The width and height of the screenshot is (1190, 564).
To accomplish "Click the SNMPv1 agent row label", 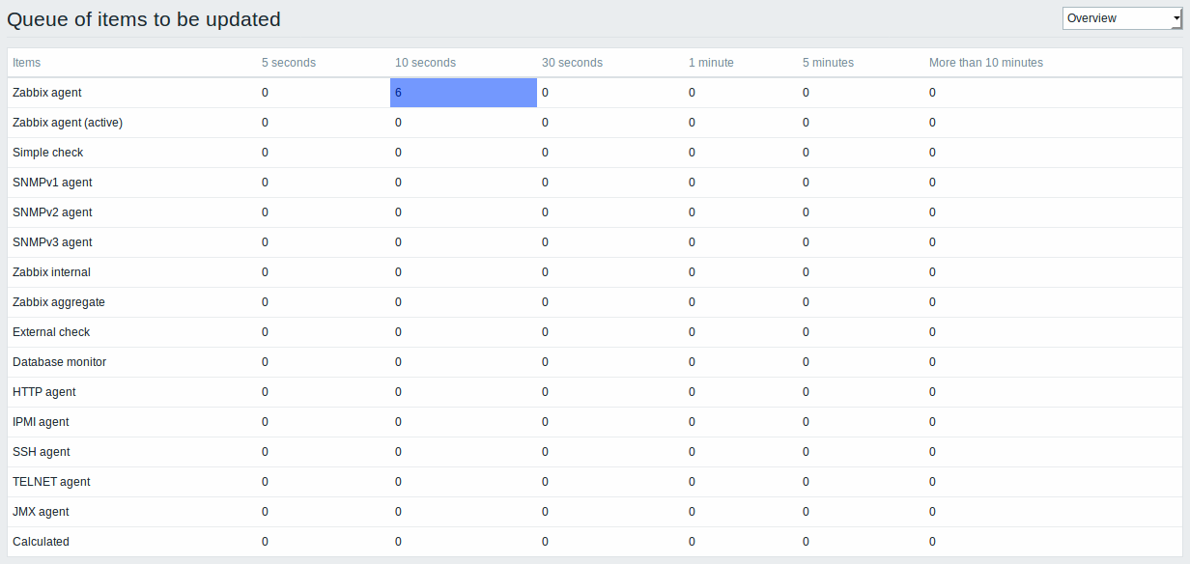I will click(x=52, y=183).
